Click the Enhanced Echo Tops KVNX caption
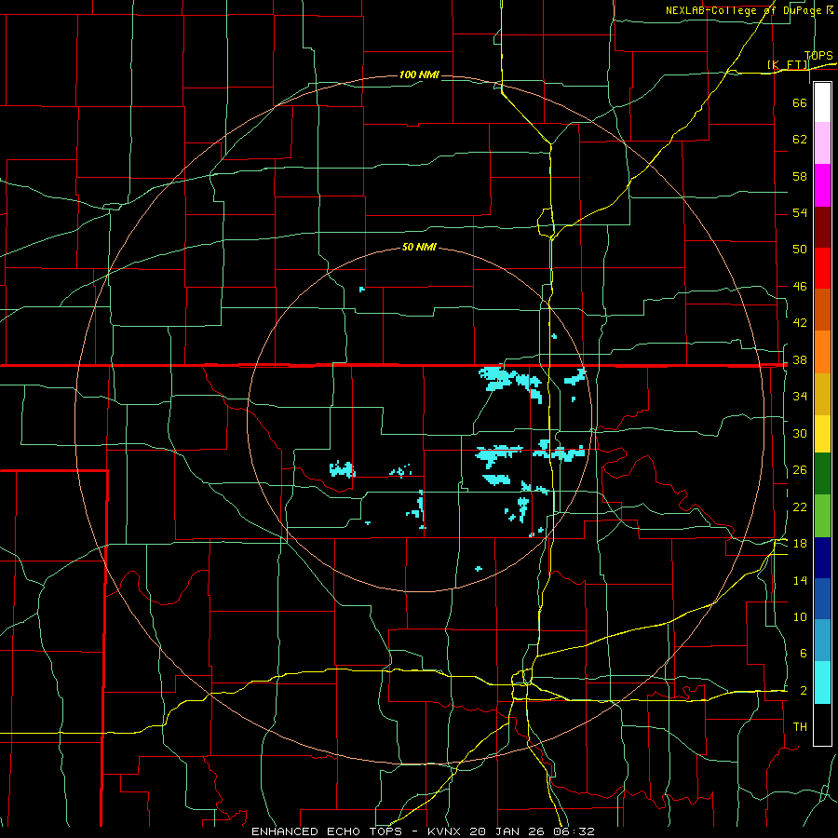838x838 pixels. [423, 831]
